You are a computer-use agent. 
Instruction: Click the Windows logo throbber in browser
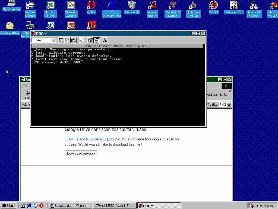click(227, 86)
